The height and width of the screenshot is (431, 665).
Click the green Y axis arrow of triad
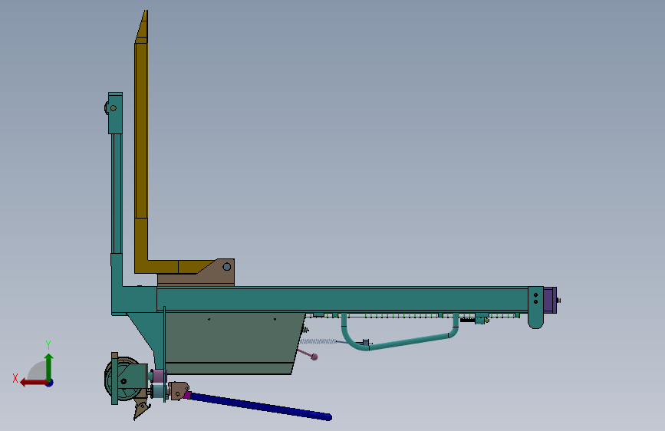click(49, 365)
